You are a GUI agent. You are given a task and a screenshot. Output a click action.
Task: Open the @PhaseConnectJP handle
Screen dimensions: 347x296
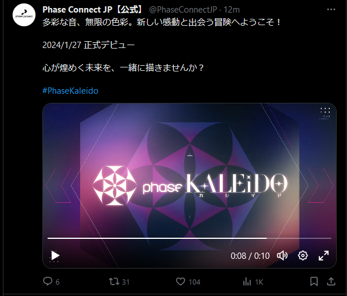(x=183, y=10)
